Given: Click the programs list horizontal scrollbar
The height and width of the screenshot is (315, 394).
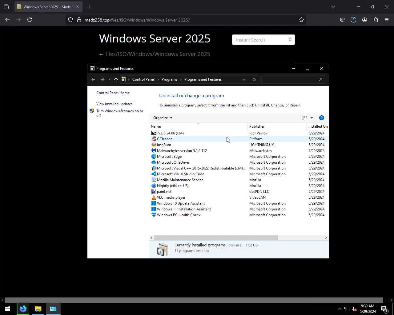Looking at the screenshot, I should 216,237.
